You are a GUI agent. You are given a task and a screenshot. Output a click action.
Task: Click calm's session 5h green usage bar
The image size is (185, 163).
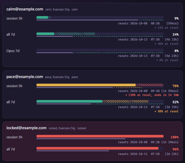click(x=42, y=17)
